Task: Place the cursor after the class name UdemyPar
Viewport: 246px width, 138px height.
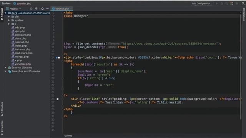Action: tap(88, 16)
